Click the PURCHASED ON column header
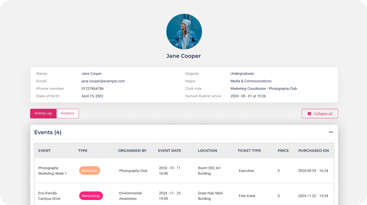The width and height of the screenshot is (367, 205). point(314,151)
